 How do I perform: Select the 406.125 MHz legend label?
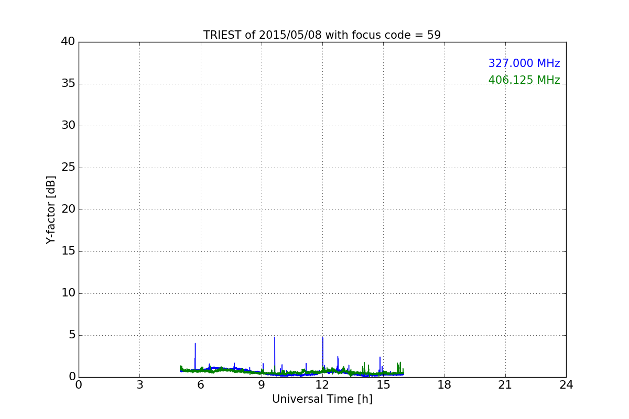524,80
